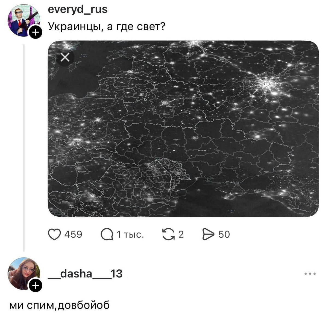Repost using the circular arrows icon
The image size is (328, 320).
168,235
